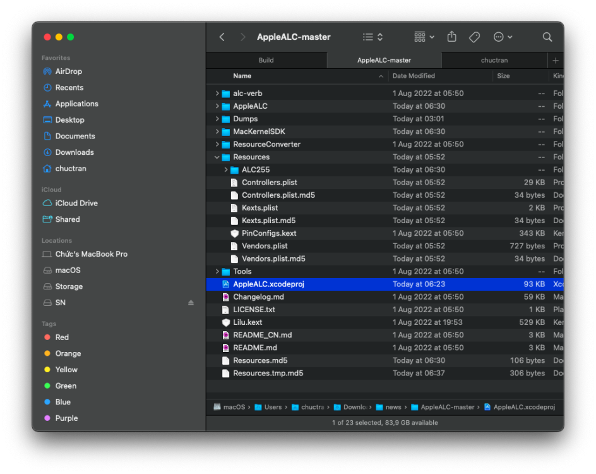Switch to the AppleALC-master tab

click(x=384, y=60)
